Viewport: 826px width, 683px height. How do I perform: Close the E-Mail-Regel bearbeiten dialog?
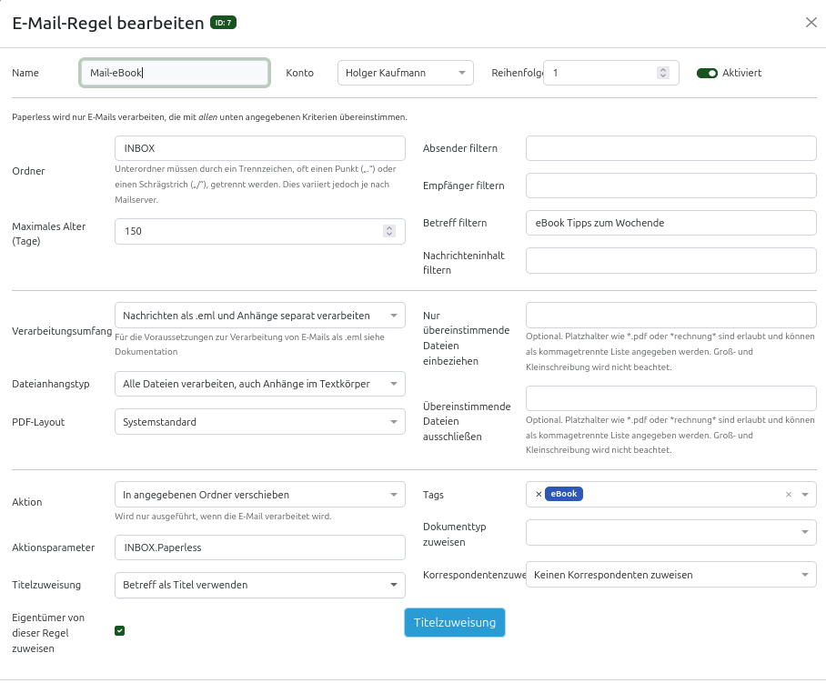click(811, 23)
